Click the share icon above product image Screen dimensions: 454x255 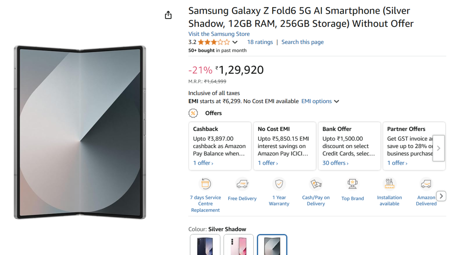(168, 15)
